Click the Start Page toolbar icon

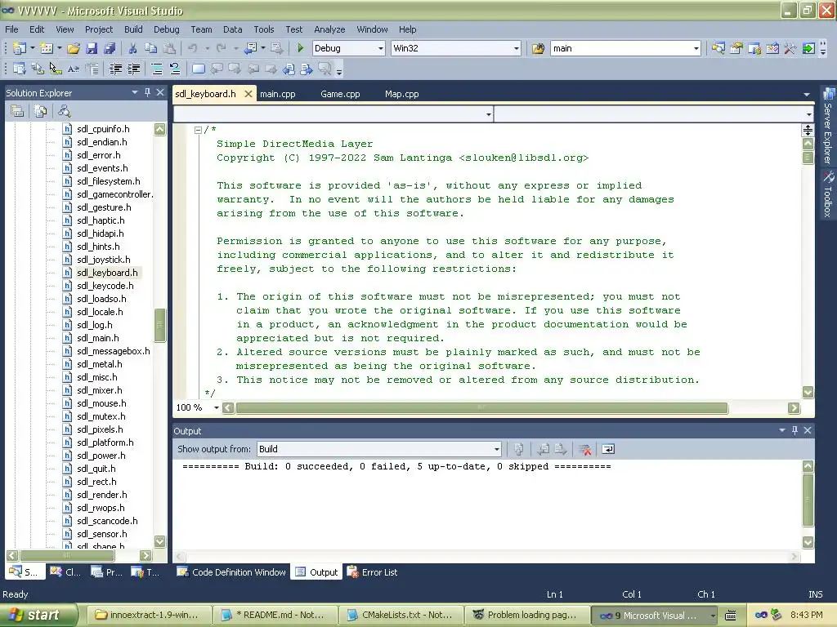click(x=808, y=48)
